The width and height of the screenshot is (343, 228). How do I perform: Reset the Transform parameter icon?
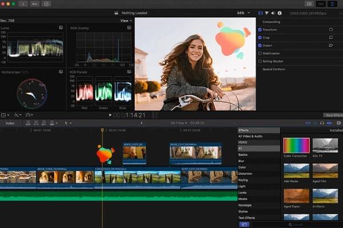(331, 30)
